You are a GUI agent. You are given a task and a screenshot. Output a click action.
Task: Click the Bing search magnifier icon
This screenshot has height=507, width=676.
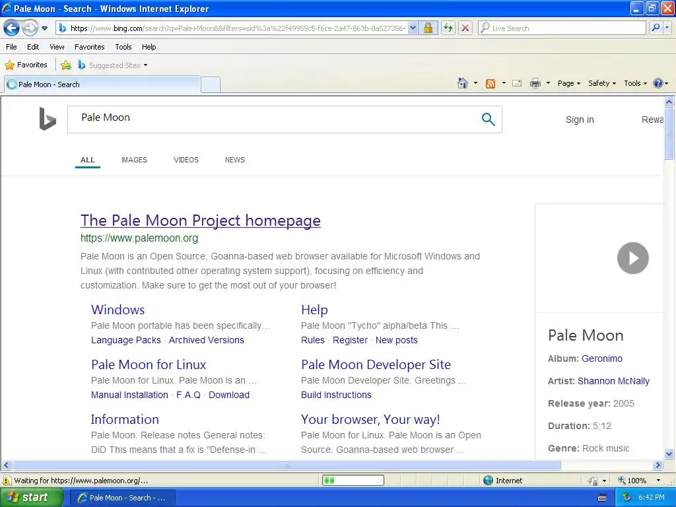click(x=488, y=119)
